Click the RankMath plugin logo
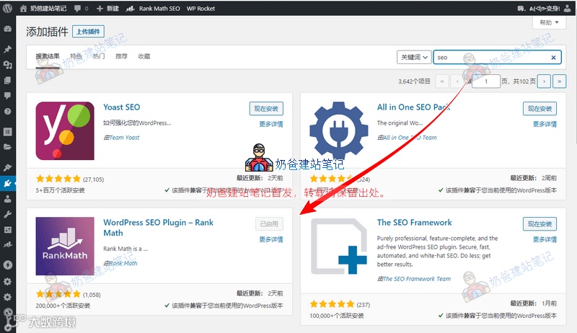577x333 pixels. [65, 246]
